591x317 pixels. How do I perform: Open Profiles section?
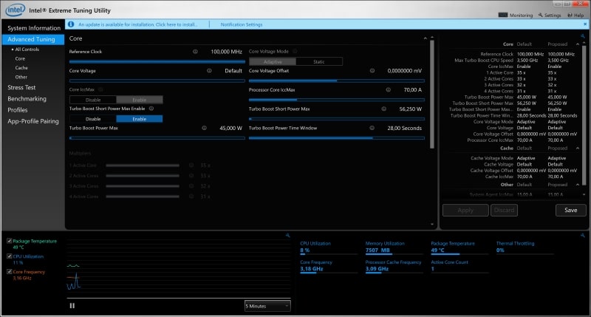(17, 110)
